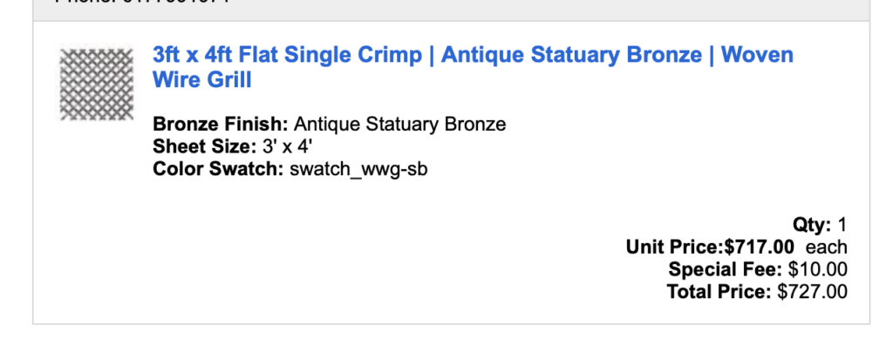This screenshot has height=352, width=893.
Task: Click the Total Price label
Action: click(x=719, y=292)
